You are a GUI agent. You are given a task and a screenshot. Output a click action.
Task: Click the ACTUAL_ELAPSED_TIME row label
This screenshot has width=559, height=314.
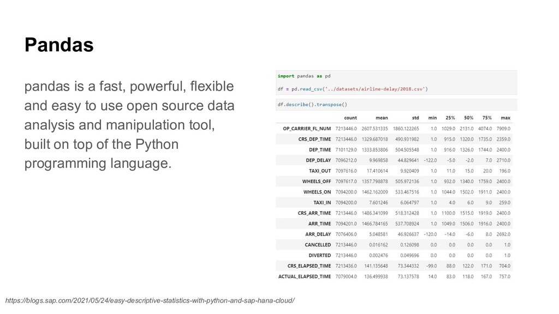click(x=305, y=276)
